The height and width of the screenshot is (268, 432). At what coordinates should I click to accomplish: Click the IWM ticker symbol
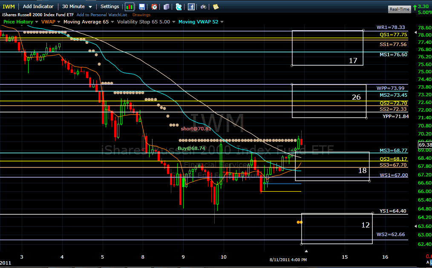9,6
